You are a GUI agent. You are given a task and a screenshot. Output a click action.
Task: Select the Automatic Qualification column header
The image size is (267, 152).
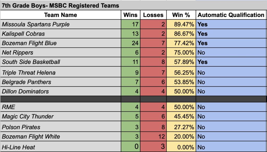231,15
